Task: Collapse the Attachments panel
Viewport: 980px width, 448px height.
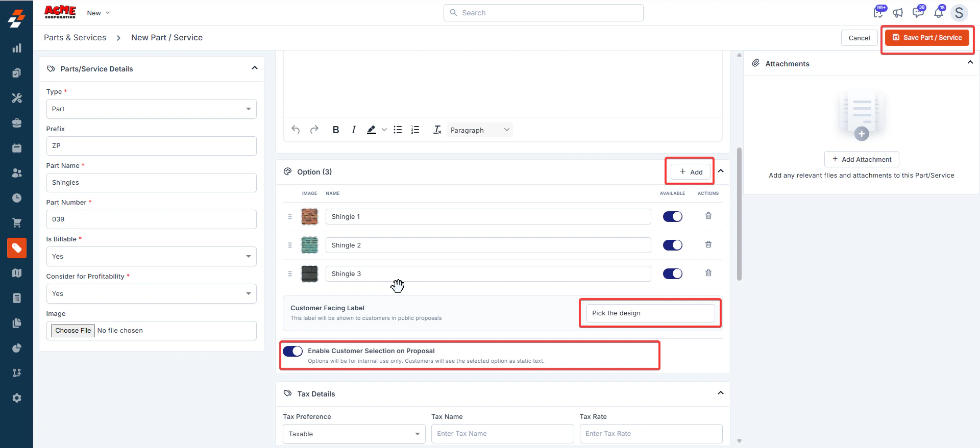Action: (x=970, y=62)
